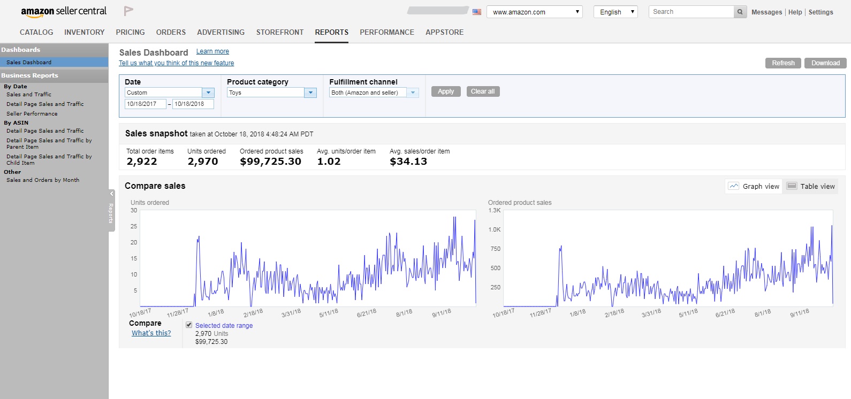Open the Performance menu
851x399 pixels.
point(387,32)
